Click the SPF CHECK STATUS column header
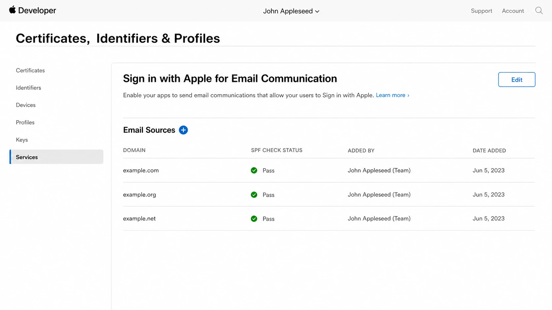Viewport: 552px width, 310px height. [x=277, y=150]
